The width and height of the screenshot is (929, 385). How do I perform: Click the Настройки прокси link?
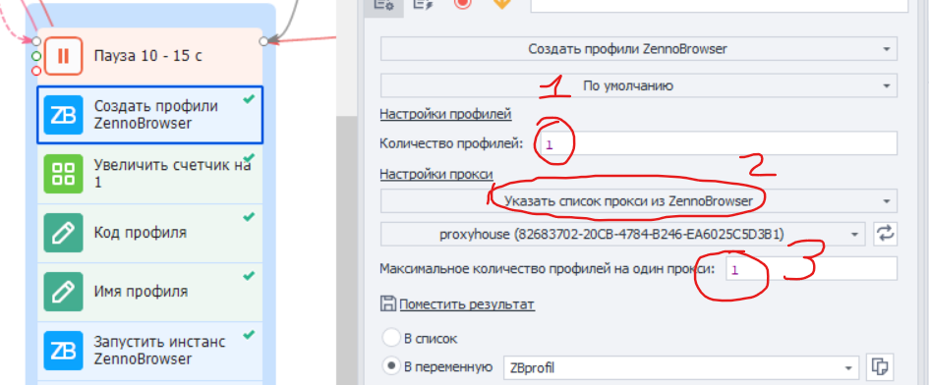[x=436, y=174]
